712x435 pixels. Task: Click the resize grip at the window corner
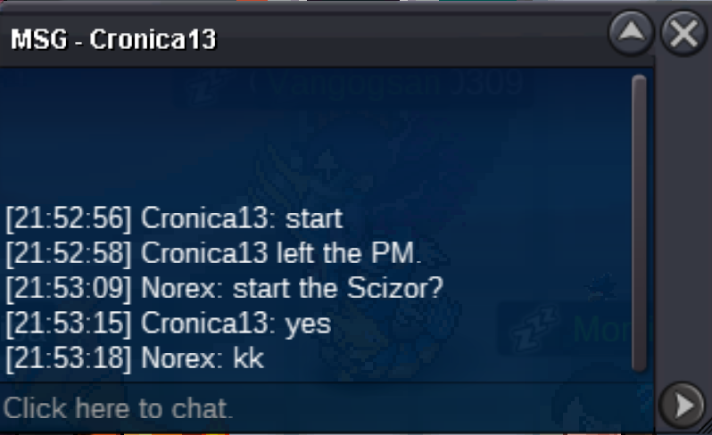point(705,428)
